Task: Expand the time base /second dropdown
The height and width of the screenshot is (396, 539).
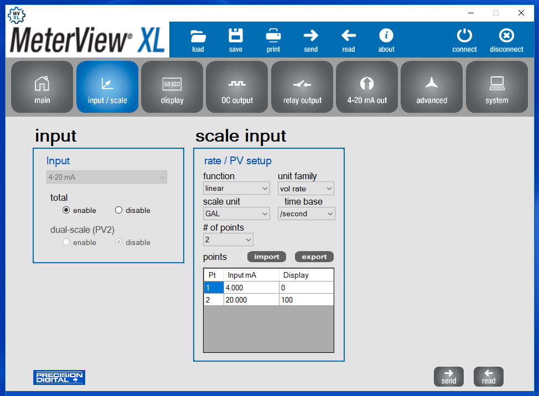Action: (x=306, y=213)
